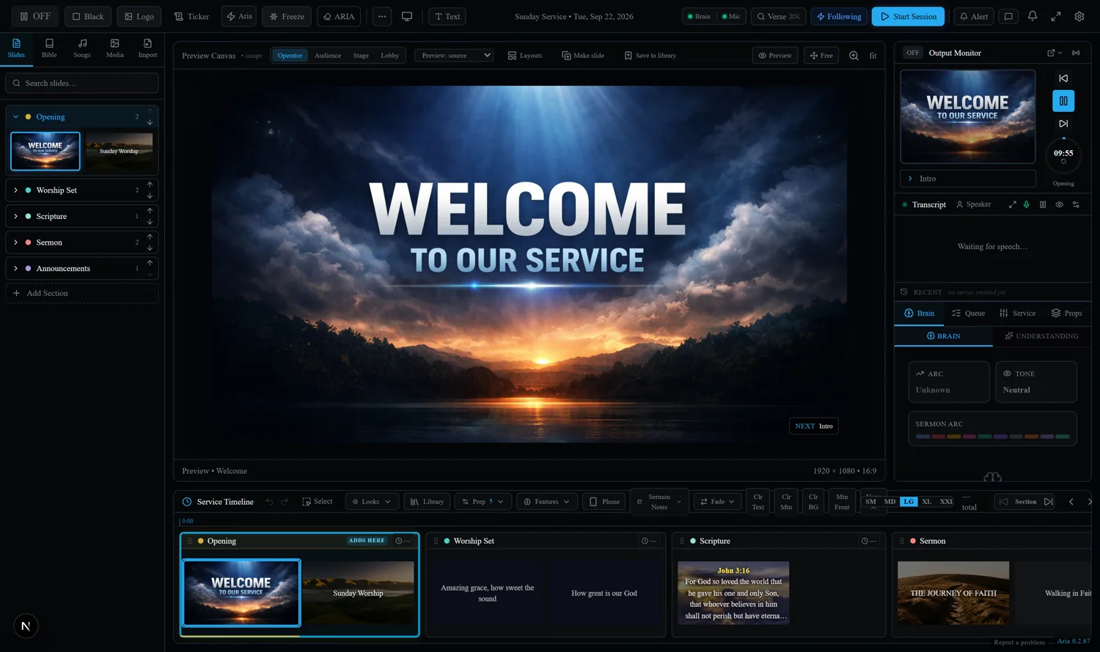Click the N logo button at bottom left
Screen dimensions: 1100x652
pyautogui.click(x=26, y=626)
